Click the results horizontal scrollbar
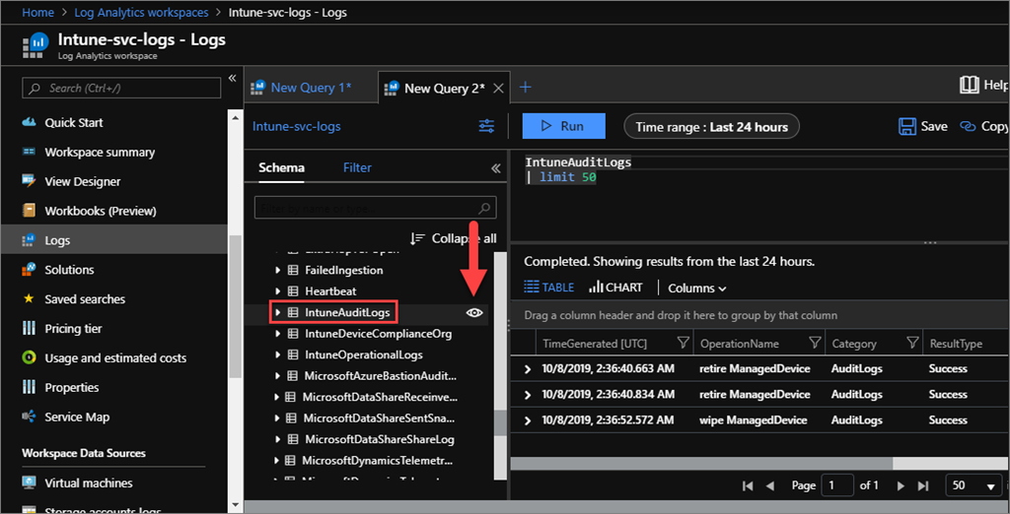 (x=701, y=463)
